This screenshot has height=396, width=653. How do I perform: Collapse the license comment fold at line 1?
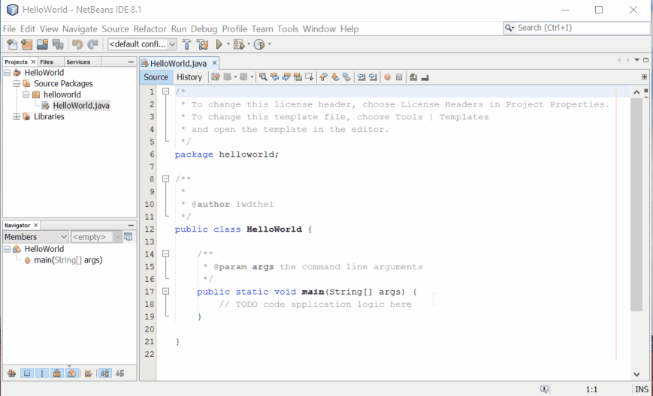(x=166, y=91)
